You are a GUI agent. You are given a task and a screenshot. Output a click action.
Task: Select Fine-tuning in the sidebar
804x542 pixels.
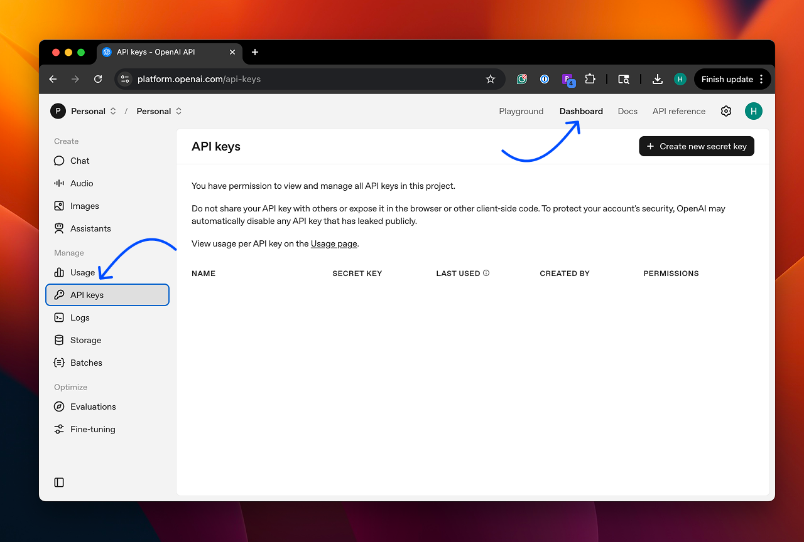tap(92, 429)
